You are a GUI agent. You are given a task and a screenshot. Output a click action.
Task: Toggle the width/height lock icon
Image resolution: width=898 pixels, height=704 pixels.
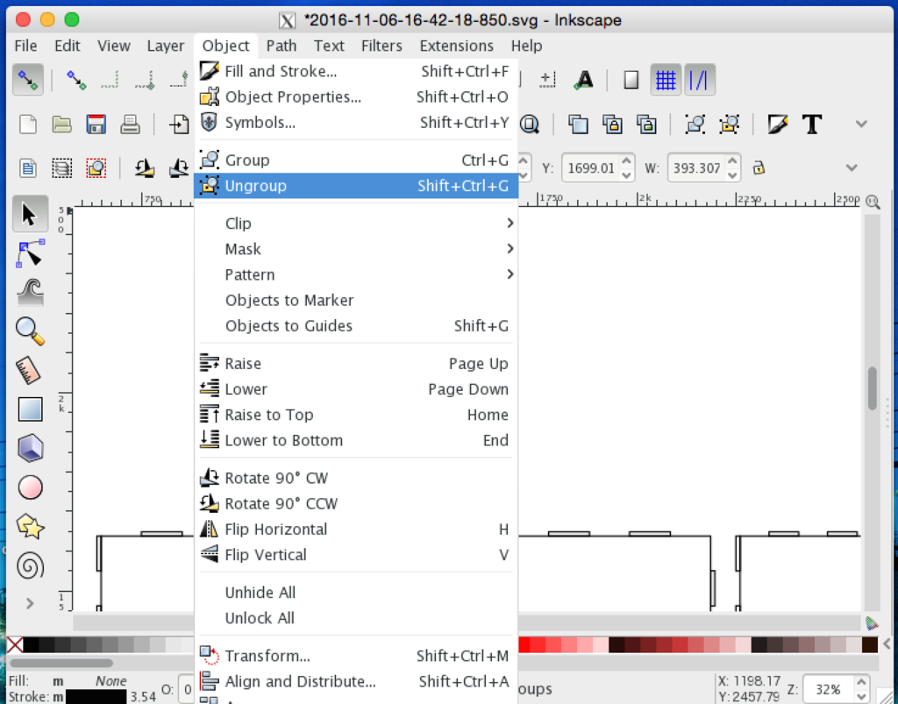click(759, 168)
